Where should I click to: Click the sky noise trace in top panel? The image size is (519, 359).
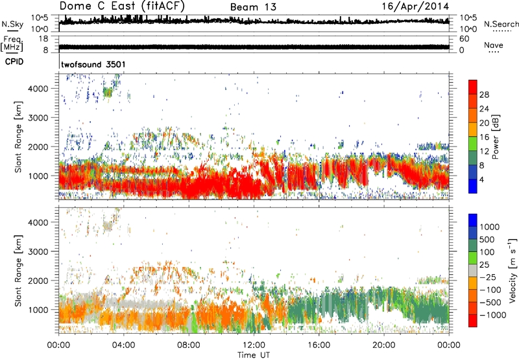254,21
